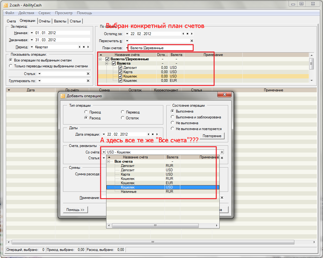Select Наличные RUR in account list
The width and height of the screenshot is (323, 258).
coord(129,192)
